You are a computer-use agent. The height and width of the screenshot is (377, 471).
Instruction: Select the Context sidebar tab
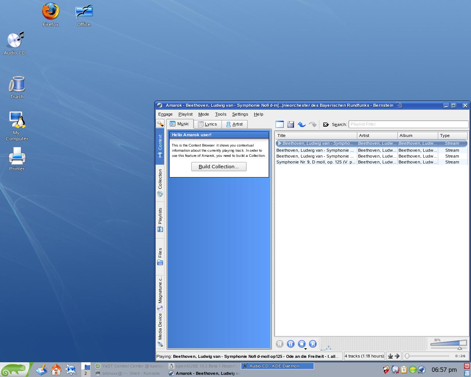(160, 146)
